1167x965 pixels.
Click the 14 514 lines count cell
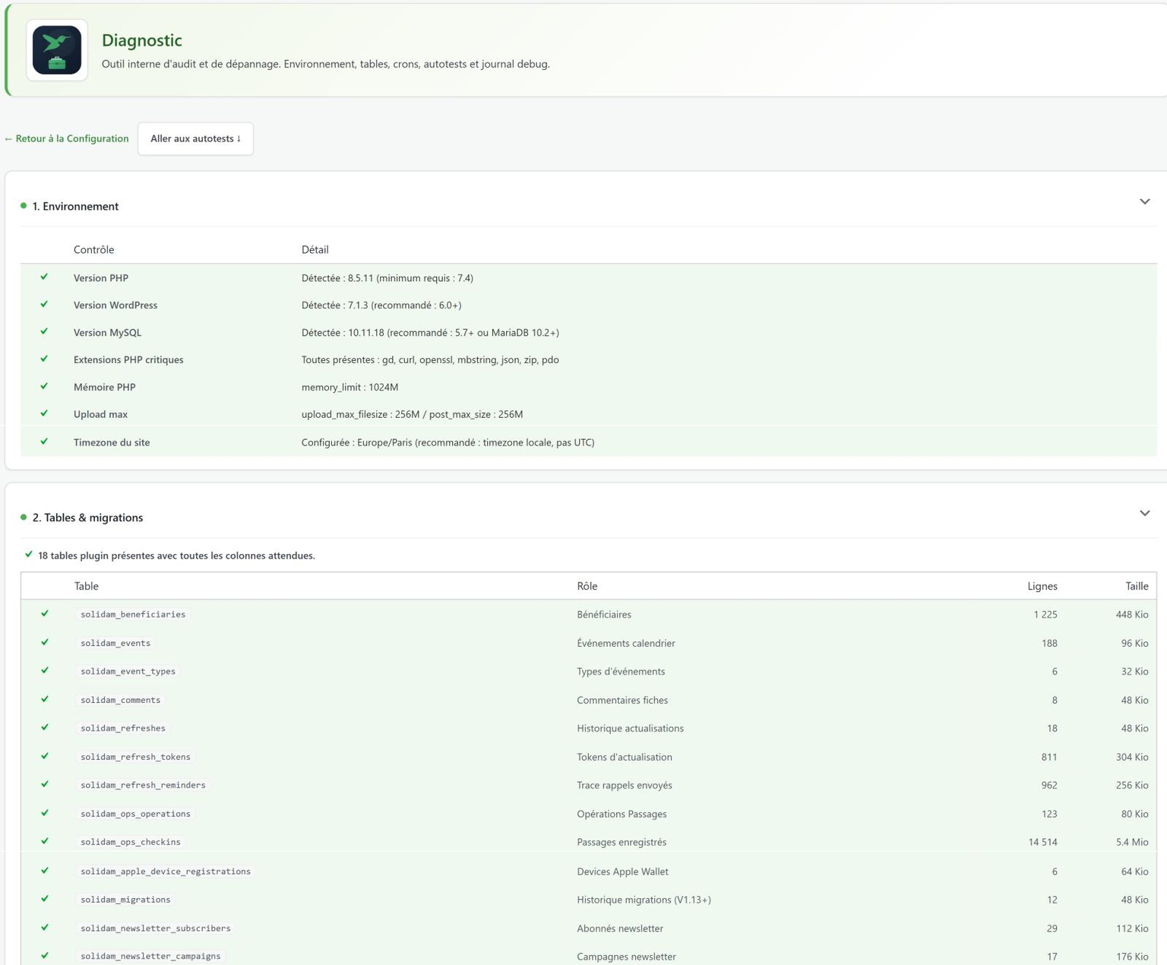click(1042, 842)
